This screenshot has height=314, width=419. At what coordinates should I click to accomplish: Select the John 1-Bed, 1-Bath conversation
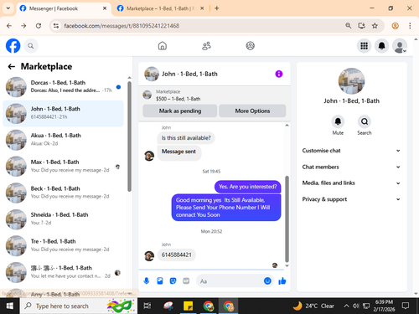[63, 113]
